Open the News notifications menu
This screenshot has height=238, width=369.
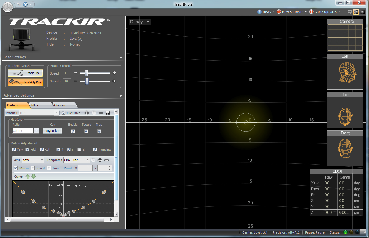click(266, 12)
